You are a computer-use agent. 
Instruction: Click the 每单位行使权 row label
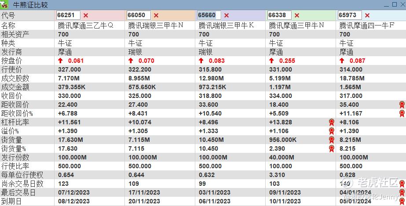pyautogui.click(x=22, y=175)
